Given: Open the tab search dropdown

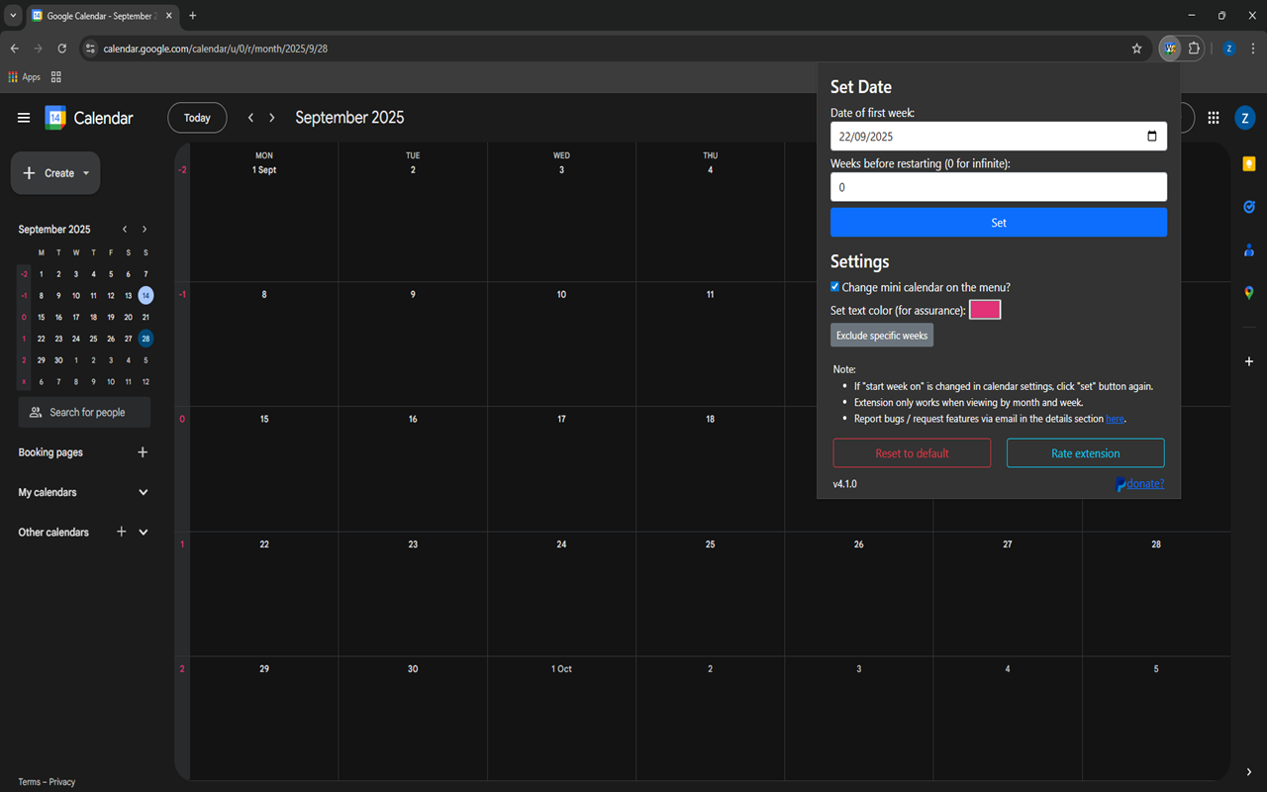Looking at the screenshot, I should point(13,16).
